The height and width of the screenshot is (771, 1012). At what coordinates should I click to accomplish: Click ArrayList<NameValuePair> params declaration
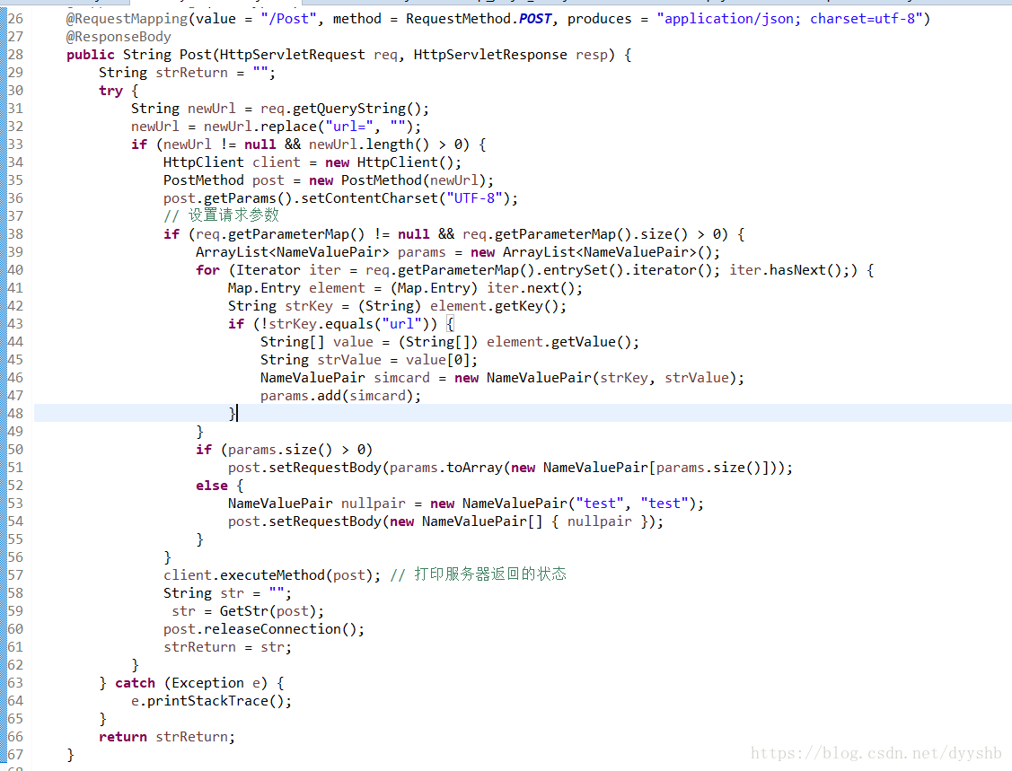(321, 252)
